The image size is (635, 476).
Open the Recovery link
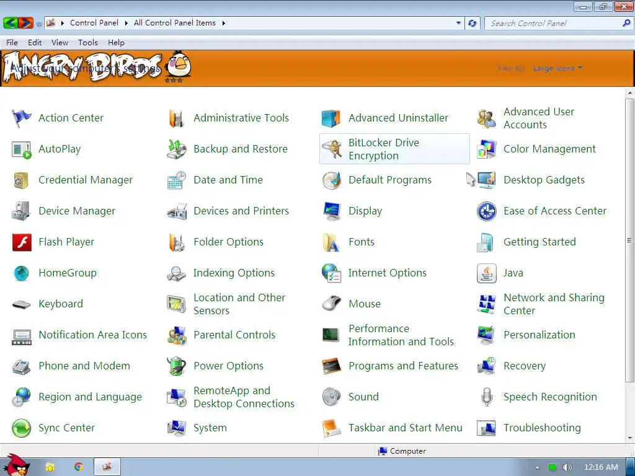525,366
